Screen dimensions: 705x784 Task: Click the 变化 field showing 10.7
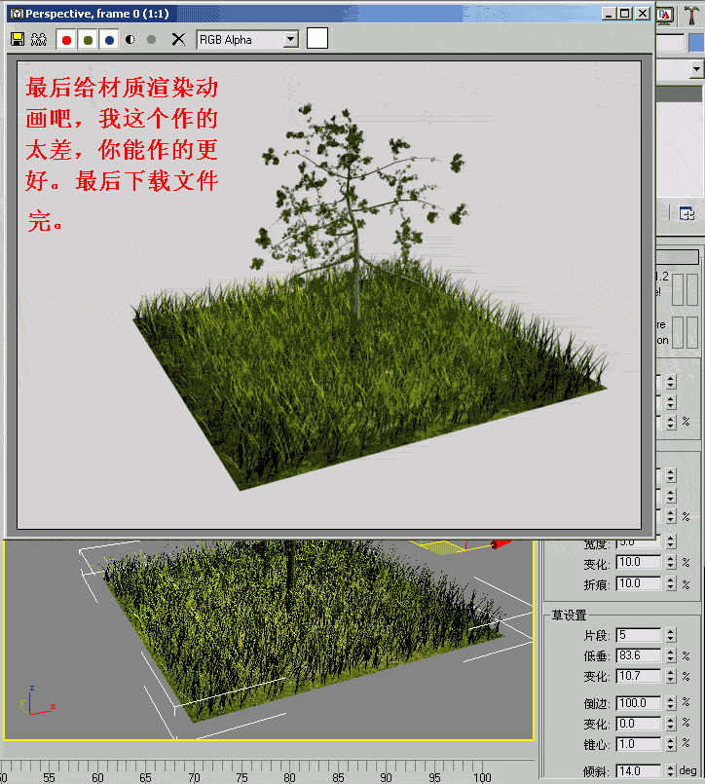click(639, 677)
